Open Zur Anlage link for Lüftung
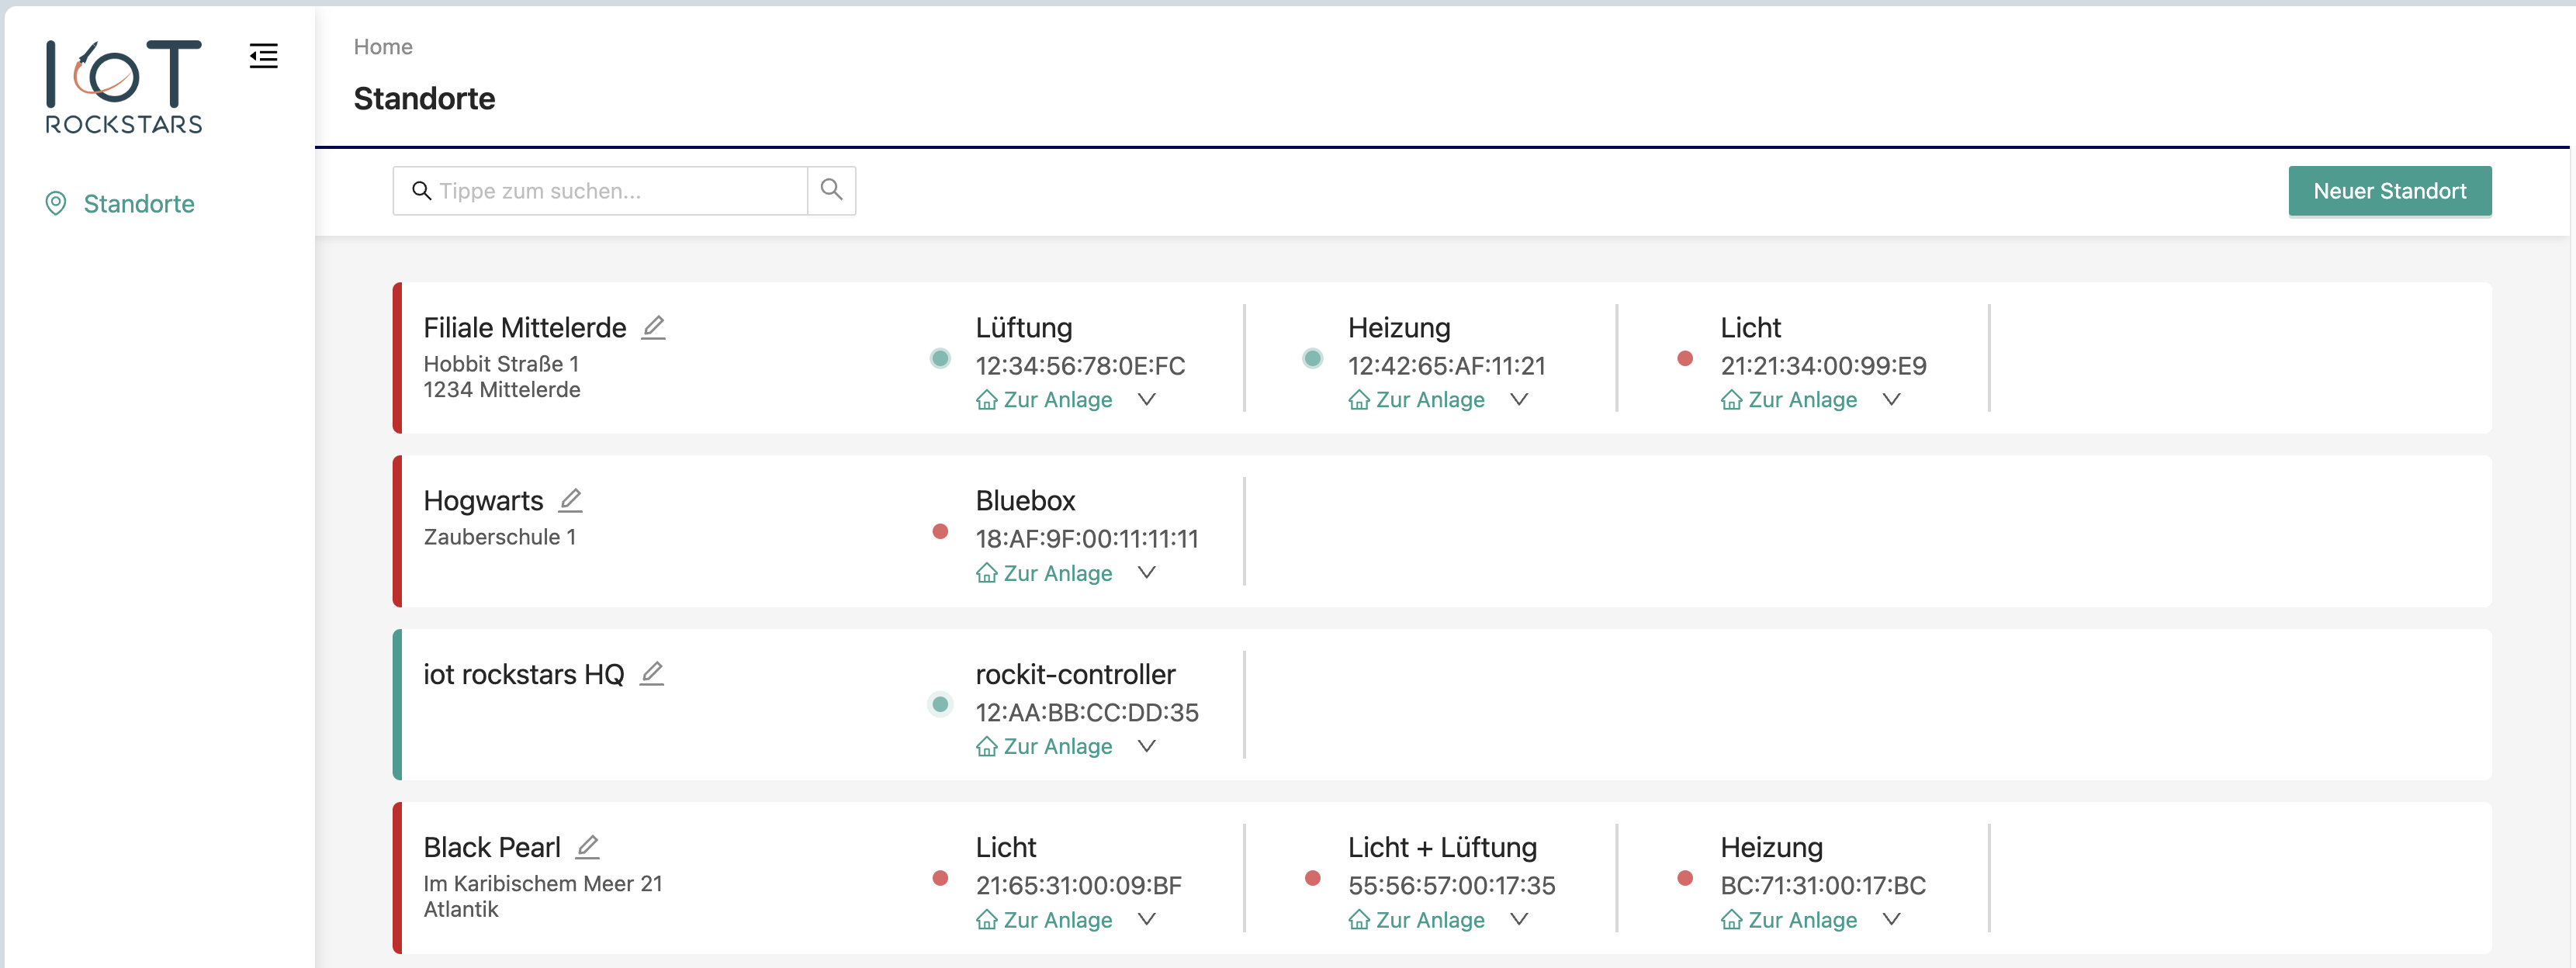 tap(1044, 400)
